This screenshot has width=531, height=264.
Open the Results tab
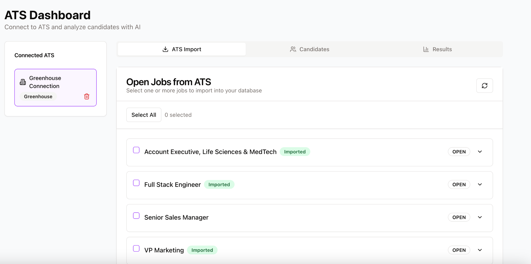click(x=437, y=49)
